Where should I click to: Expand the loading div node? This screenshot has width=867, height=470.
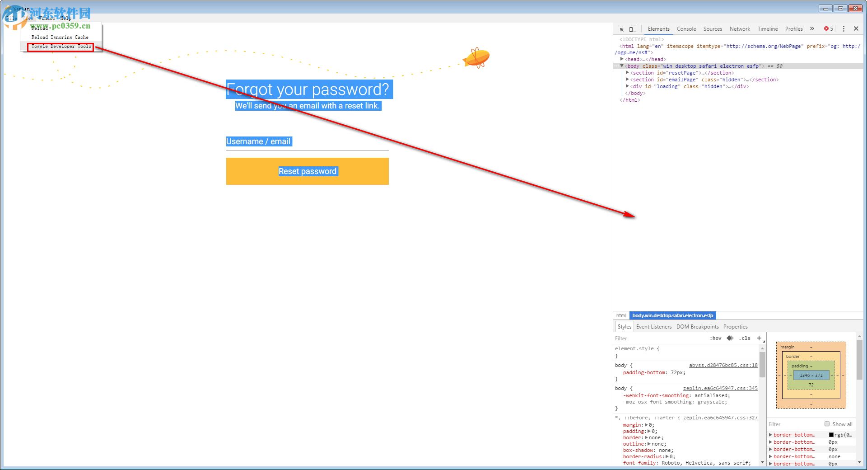pos(627,86)
